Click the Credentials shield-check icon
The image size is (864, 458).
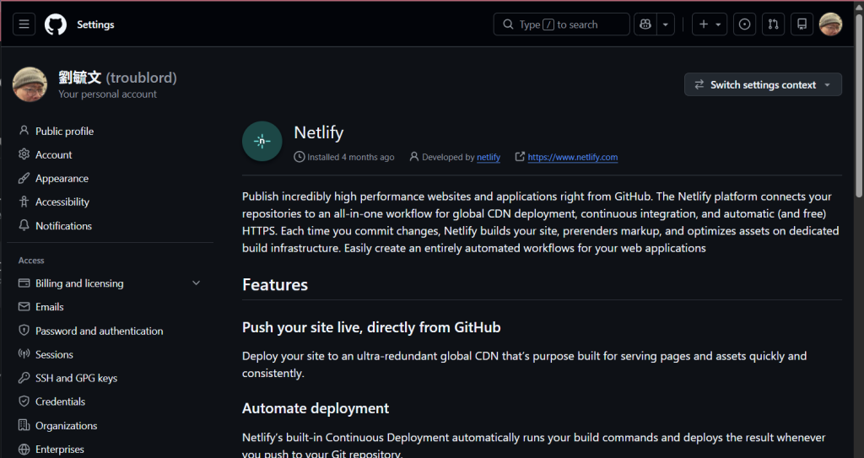click(x=24, y=401)
